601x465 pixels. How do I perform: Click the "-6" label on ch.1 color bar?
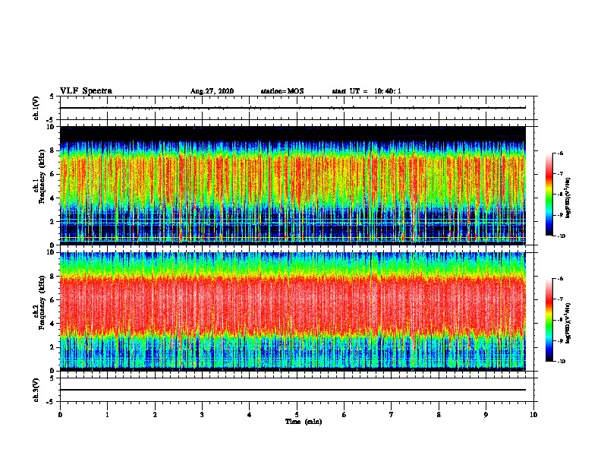(560, 153)
